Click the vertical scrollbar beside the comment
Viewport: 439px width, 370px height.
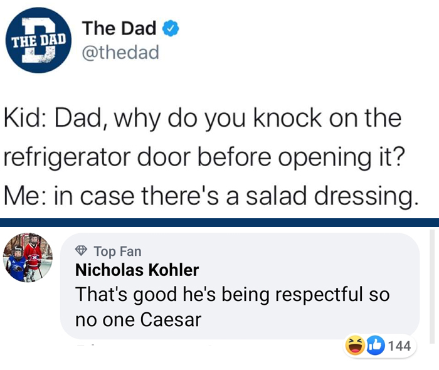[x=432, y=287]
